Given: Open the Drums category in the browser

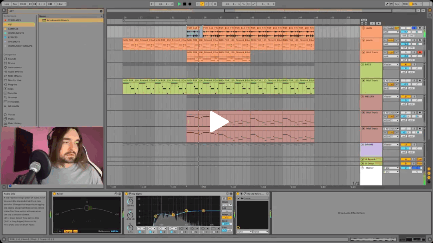Looking at the screenshot, I should [12, 63].
